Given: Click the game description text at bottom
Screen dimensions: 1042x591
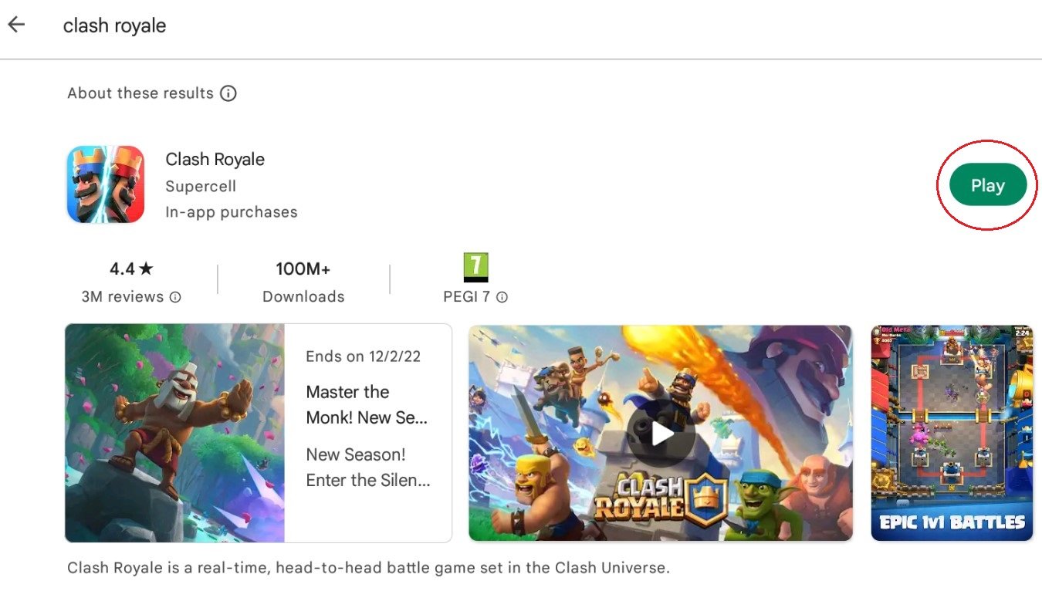Looking at the screenshot, I should click(x=368, y=568).
